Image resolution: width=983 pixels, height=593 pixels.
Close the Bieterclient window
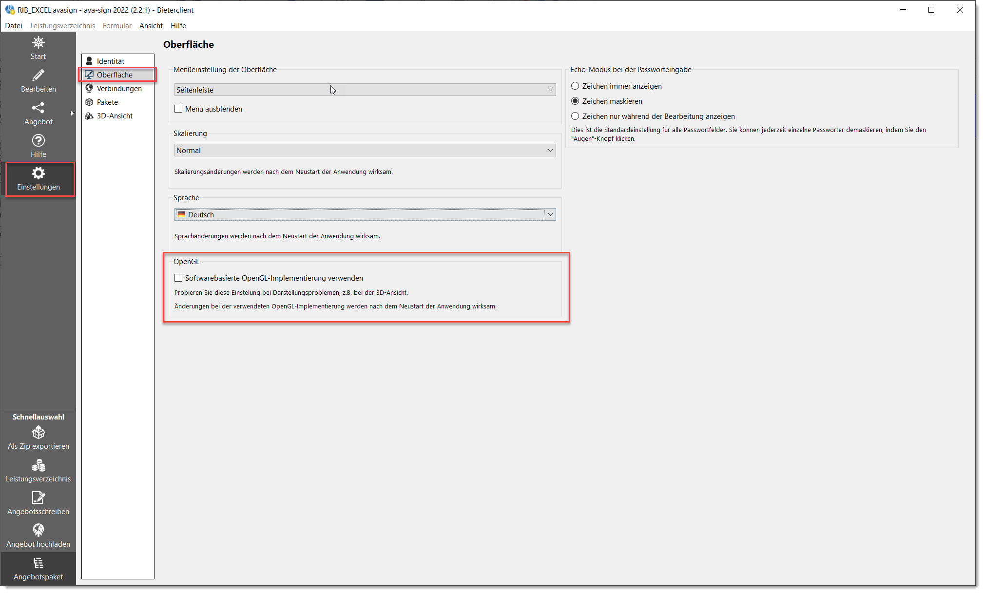[960, 10]
